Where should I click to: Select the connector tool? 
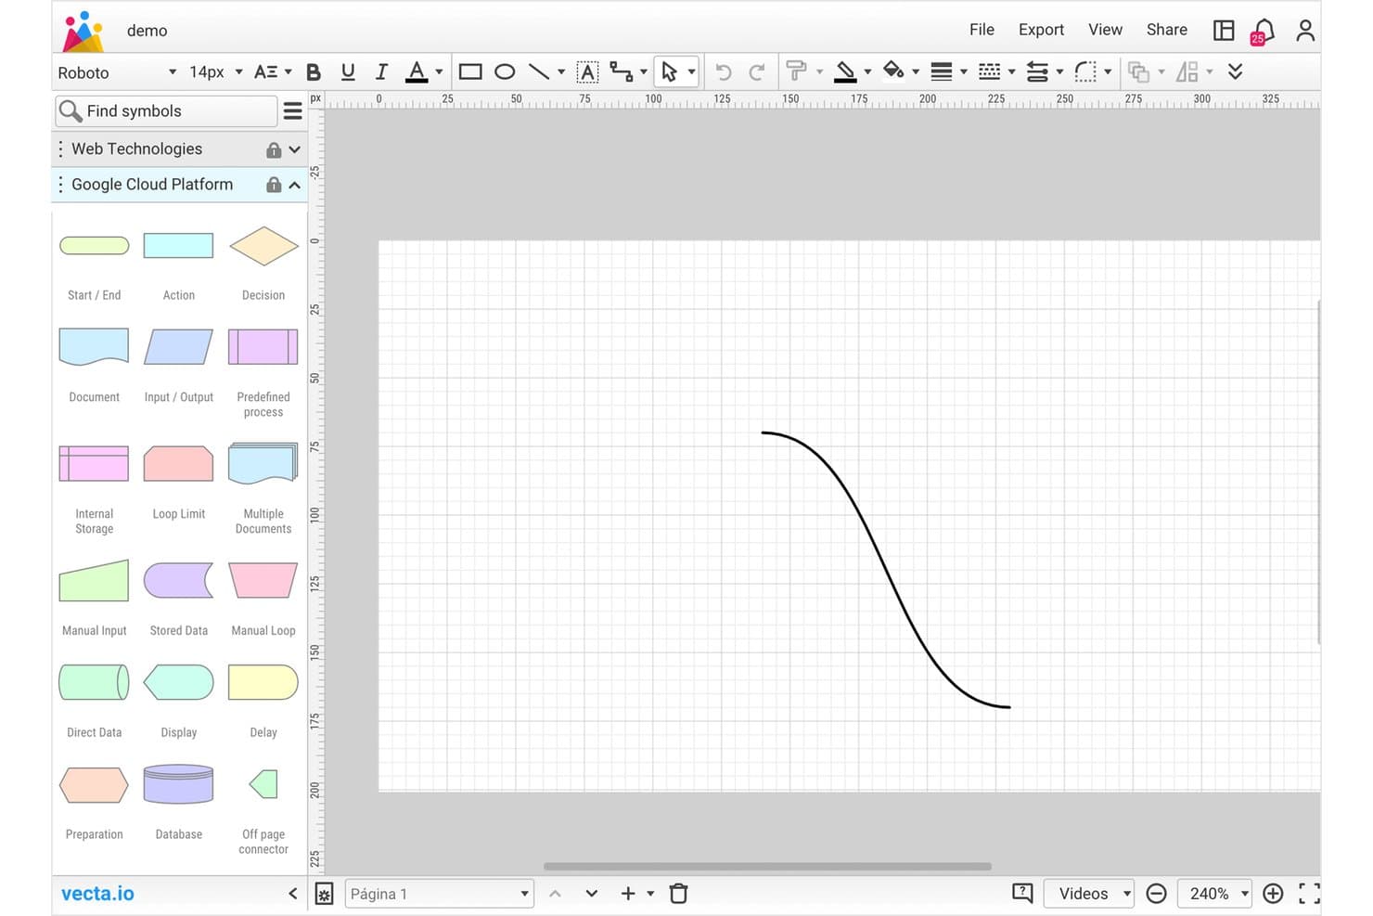click(622, 71)
